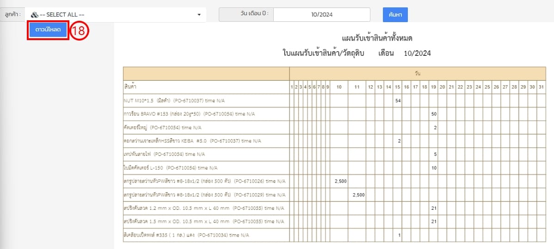Click day 10 column header

[339, 87]
